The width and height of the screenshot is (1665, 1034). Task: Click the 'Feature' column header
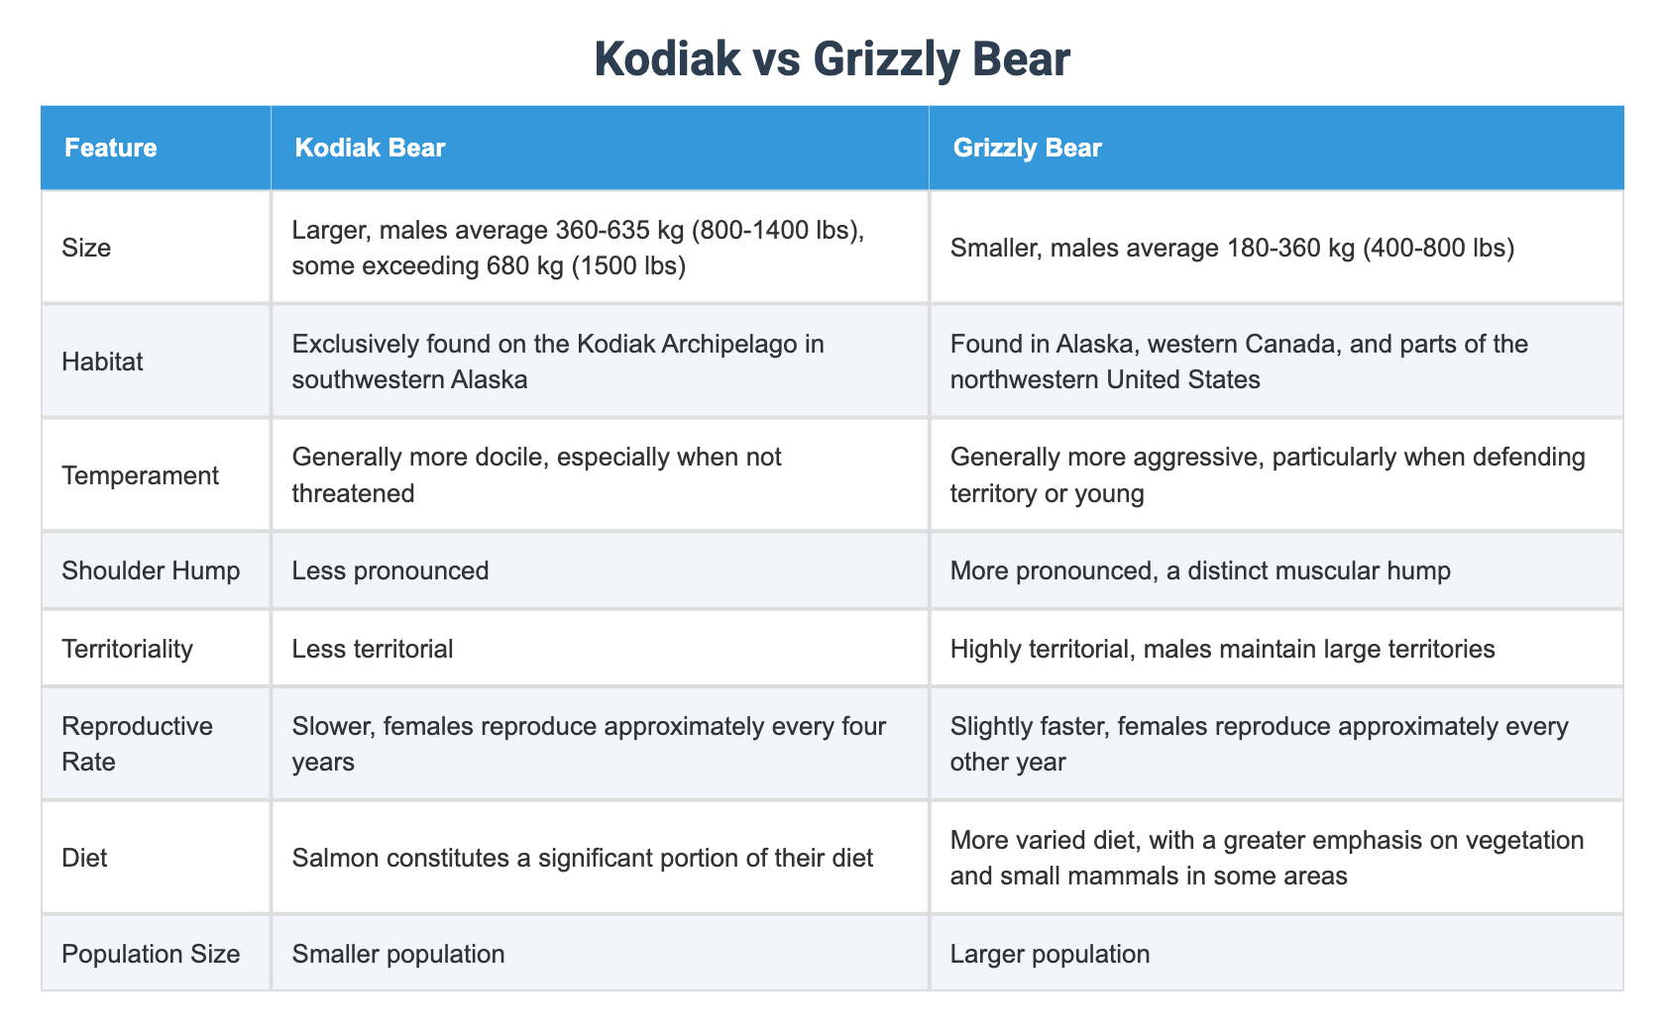tap(110, 148)
